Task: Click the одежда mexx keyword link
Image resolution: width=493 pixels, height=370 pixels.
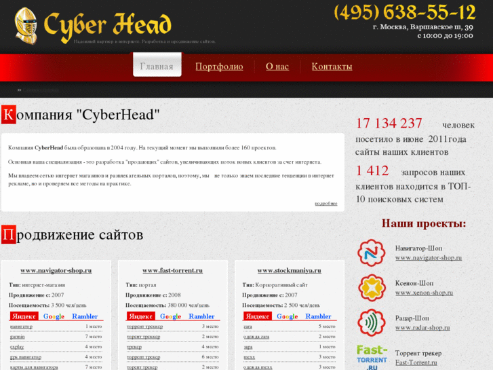Action: point(258,367)
